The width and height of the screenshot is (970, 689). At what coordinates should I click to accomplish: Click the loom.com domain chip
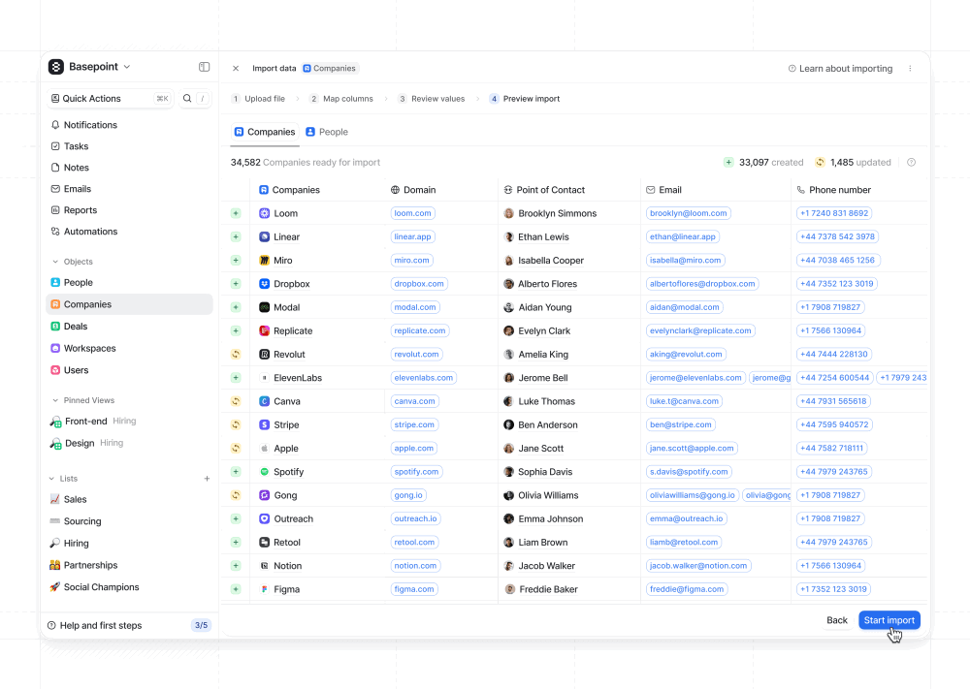click(412, 213)
